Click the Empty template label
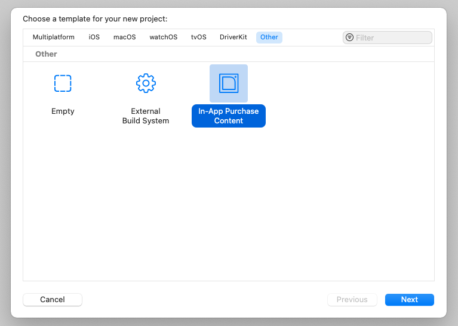 (63, 111)
